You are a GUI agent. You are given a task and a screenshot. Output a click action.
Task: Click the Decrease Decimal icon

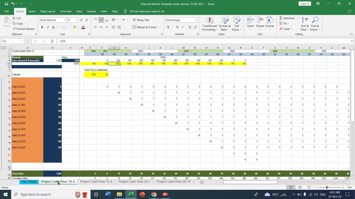(195, 27)
